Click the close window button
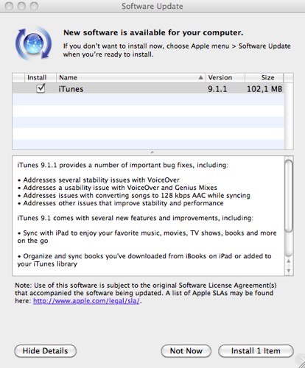 point(9,6)
